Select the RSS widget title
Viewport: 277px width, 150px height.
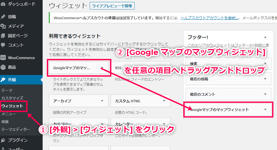(118, 68)
